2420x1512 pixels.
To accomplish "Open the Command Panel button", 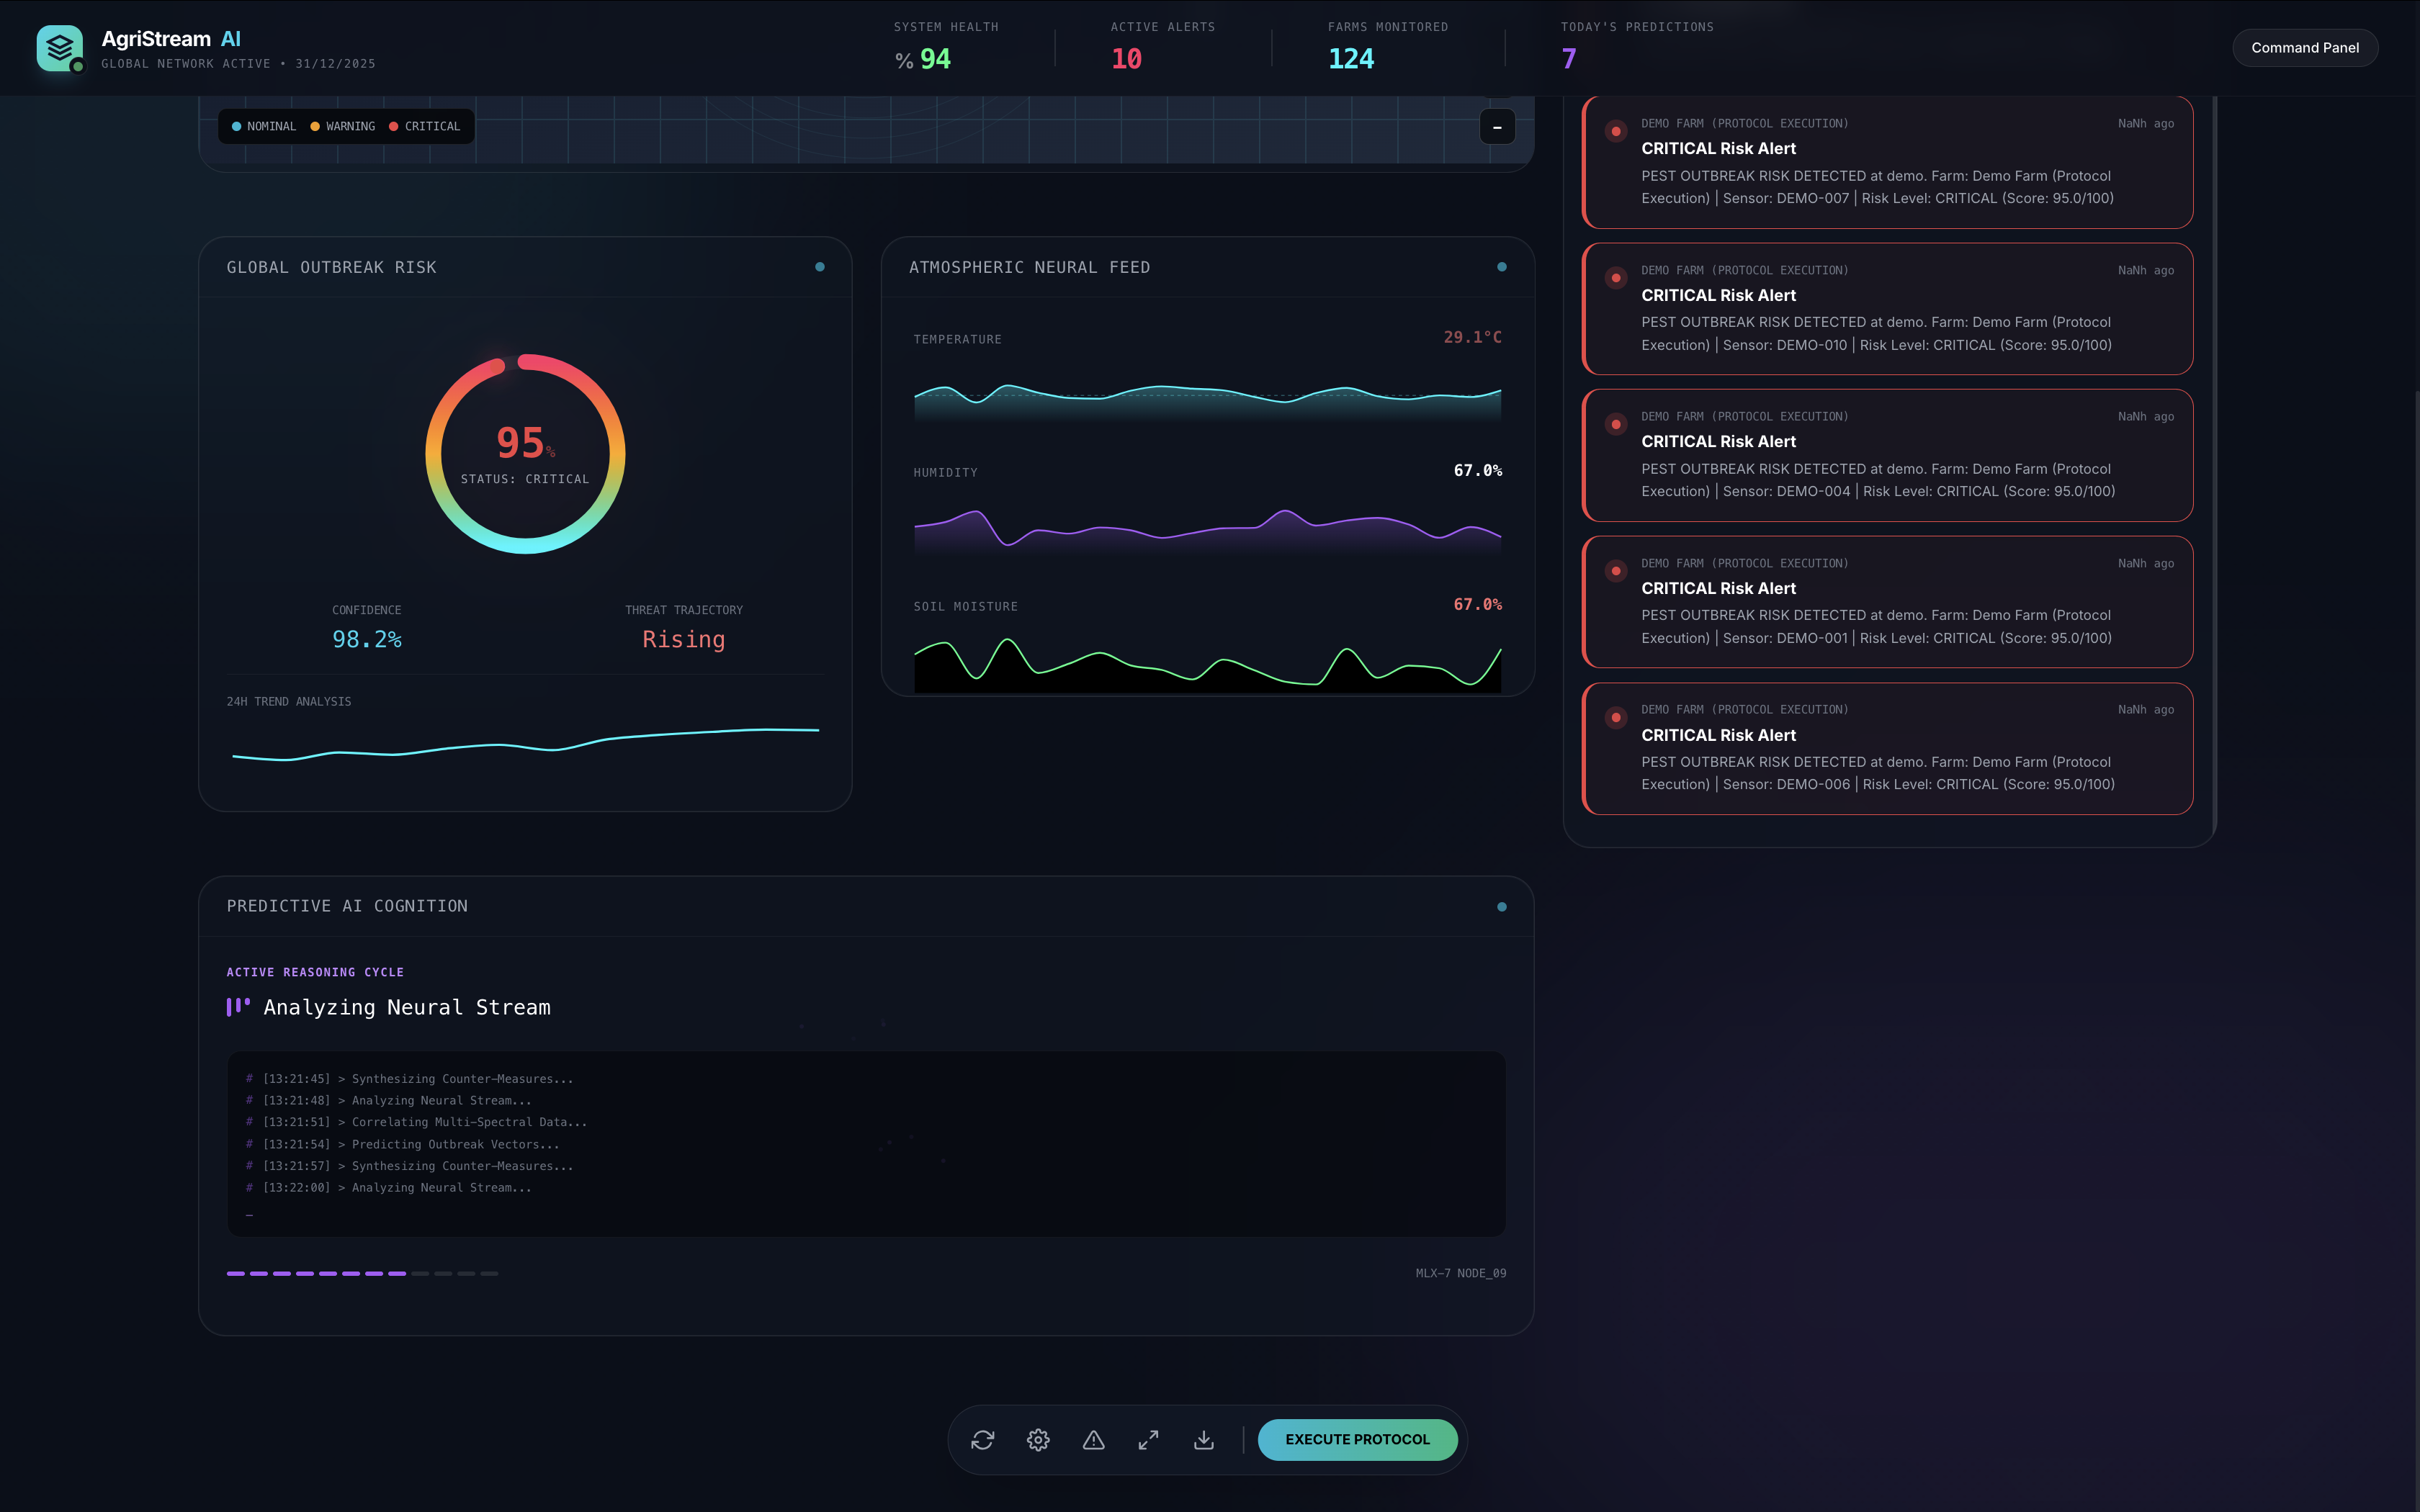I will [2304, 48].
